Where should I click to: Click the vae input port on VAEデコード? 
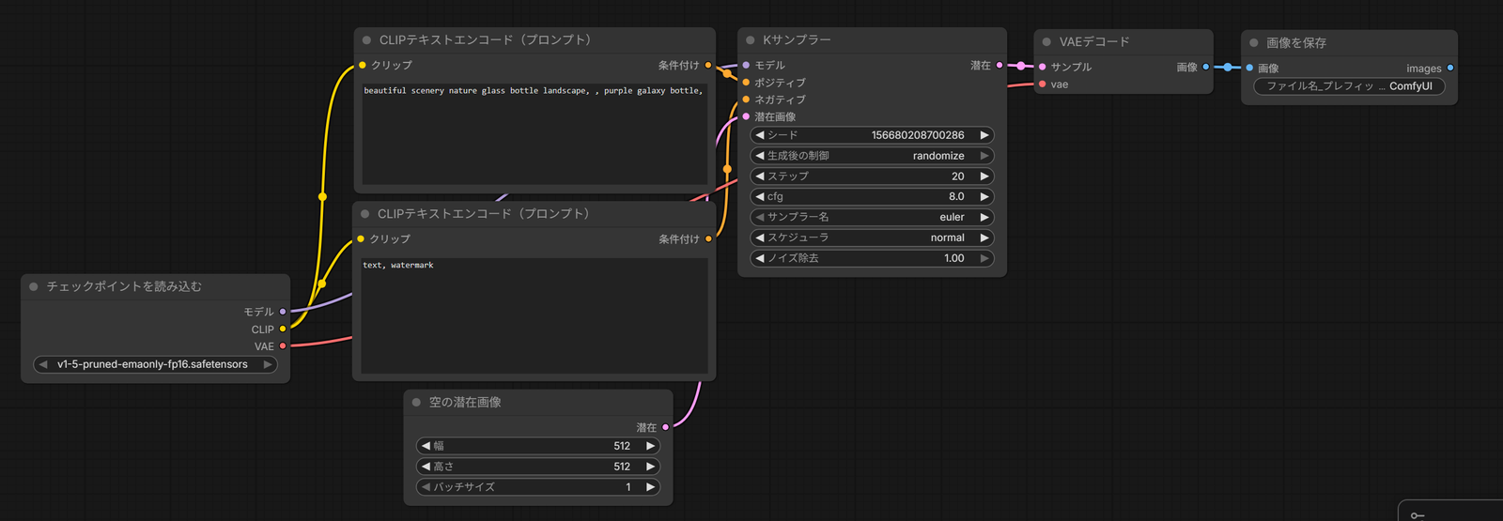tap(1043, 84)
